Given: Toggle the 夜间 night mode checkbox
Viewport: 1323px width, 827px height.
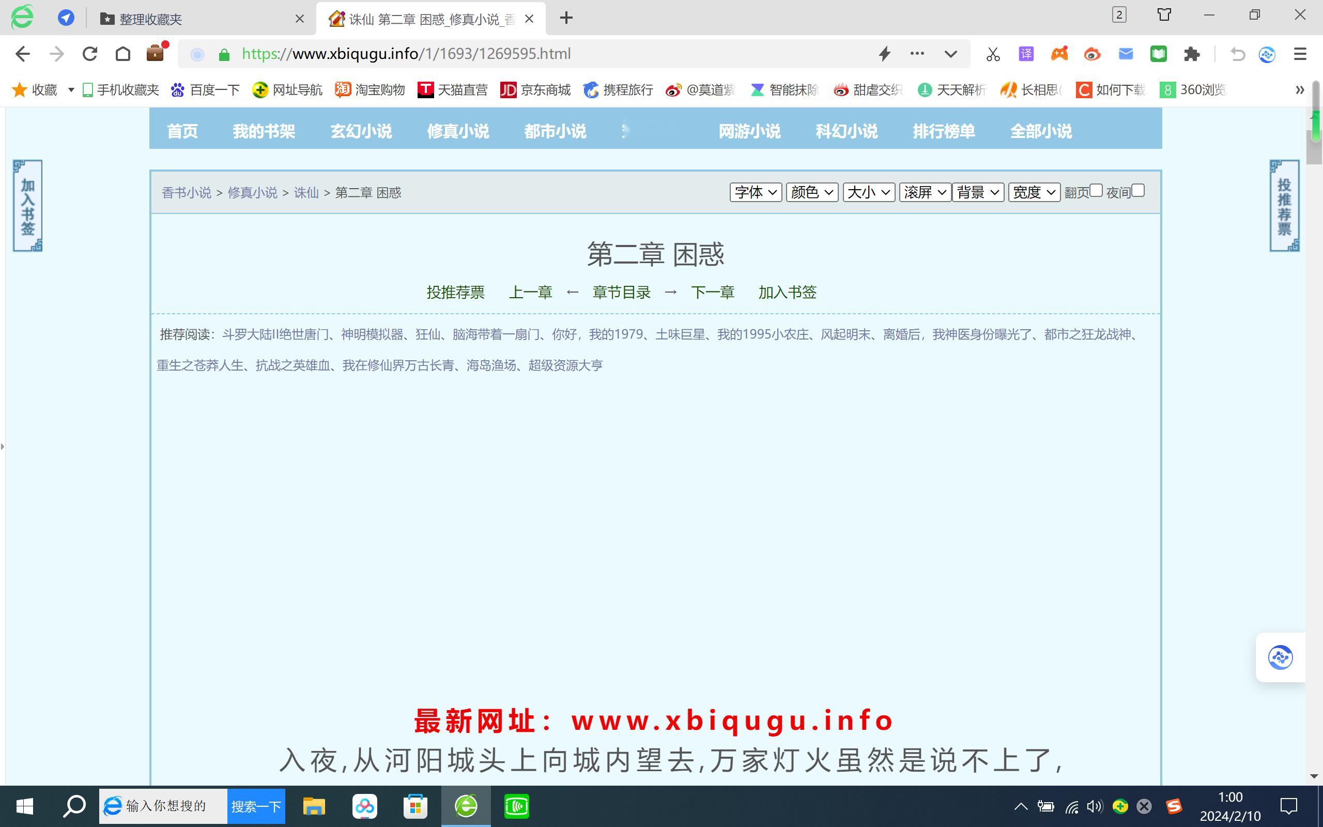Looking at the screenshot, I should click(x=1137, y=190).
